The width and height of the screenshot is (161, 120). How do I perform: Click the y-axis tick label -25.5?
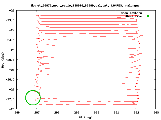click(x=10, y=60)
